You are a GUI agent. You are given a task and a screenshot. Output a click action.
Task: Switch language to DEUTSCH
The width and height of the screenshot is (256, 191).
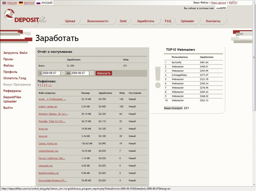pos(29,3)
